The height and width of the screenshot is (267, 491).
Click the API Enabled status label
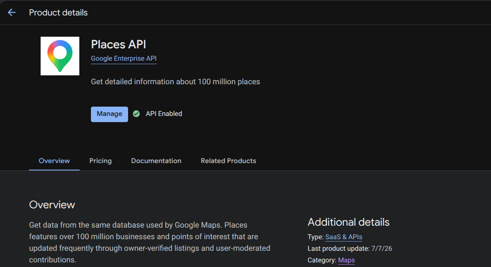164,114
